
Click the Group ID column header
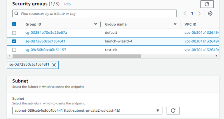click(x=33, y=24)
